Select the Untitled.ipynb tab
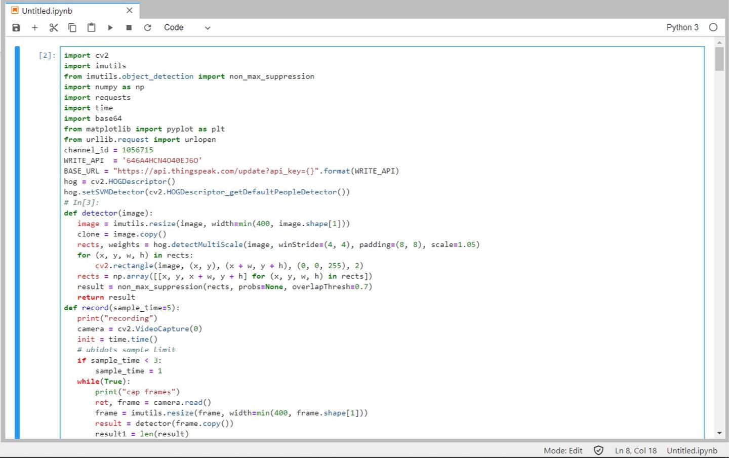 pyautogui.click(x=72, y=11)
